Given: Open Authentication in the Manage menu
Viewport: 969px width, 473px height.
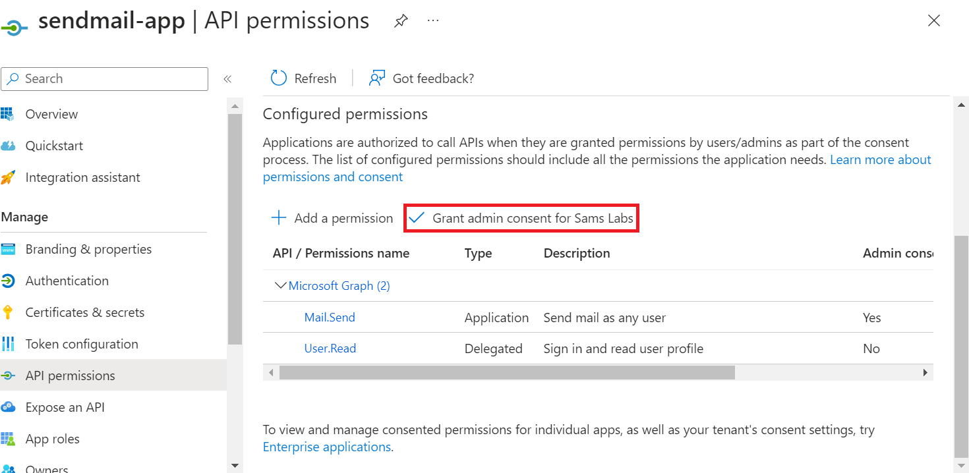Looking at the screenshot, I should click(x=67, y=281).
